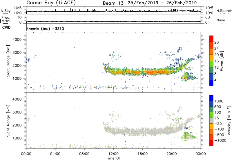The width and height of the screenshot is (232, 160).
Task: Click the '4000' tick of the power panel
Action: click(17, 40)
